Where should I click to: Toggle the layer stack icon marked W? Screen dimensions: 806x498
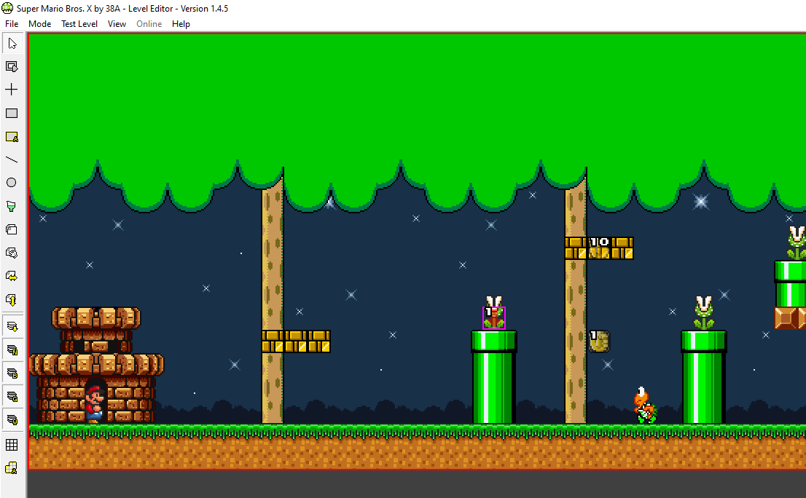[12, 419]
